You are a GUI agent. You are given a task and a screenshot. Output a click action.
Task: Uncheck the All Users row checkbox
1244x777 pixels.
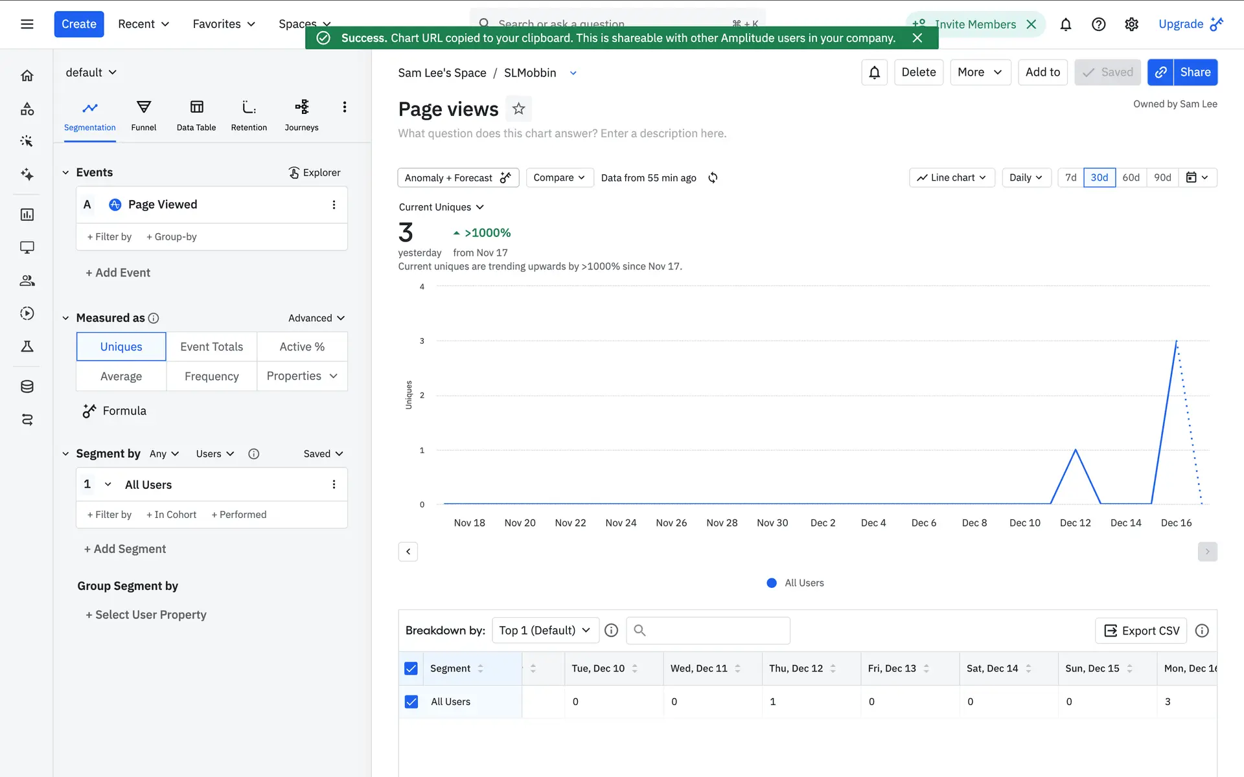pyautogui.click(x=411, y=701)
